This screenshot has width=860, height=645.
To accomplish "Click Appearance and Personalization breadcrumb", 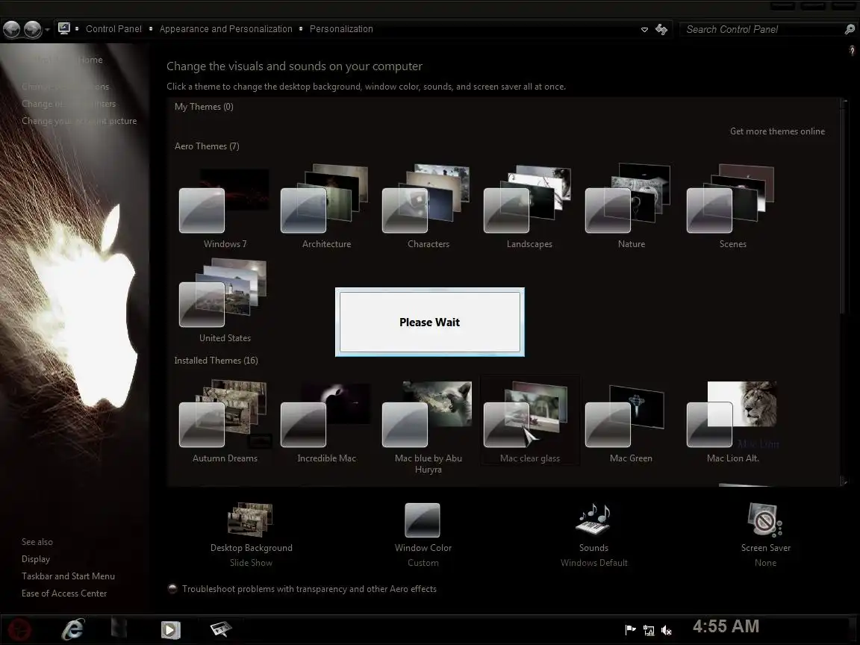I will point(225,29).
